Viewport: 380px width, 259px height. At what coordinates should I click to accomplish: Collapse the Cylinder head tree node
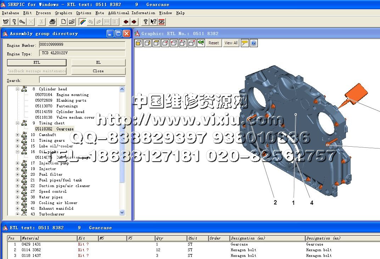17,89
